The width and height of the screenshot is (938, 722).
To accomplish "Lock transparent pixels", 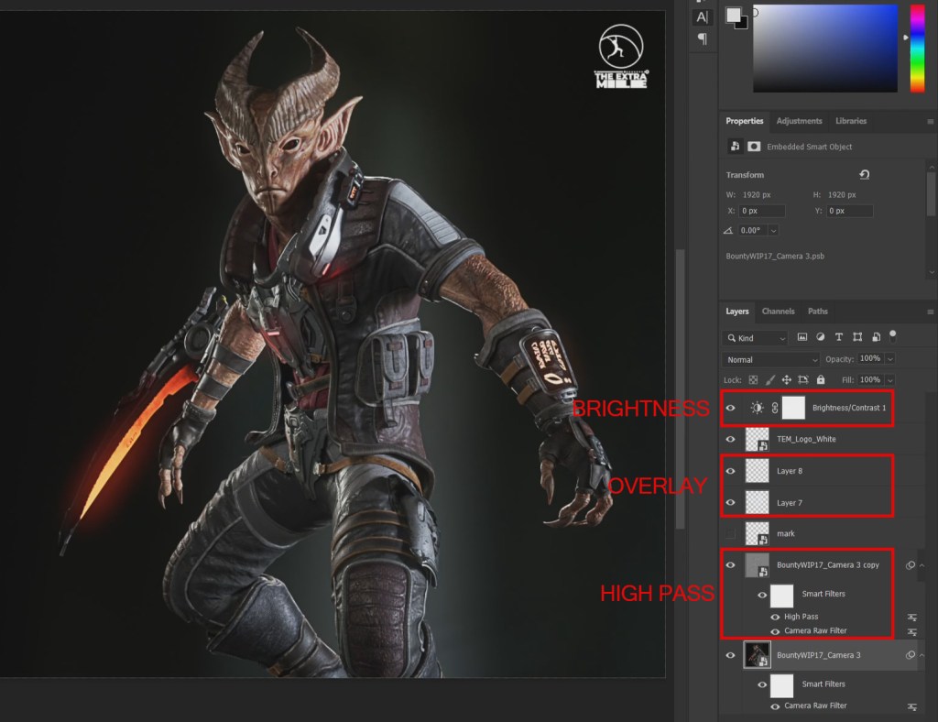I will click(753, 380).
